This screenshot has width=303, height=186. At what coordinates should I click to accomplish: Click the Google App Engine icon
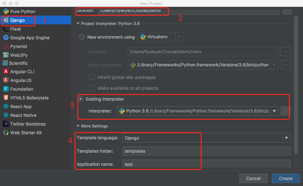(6, 37)
